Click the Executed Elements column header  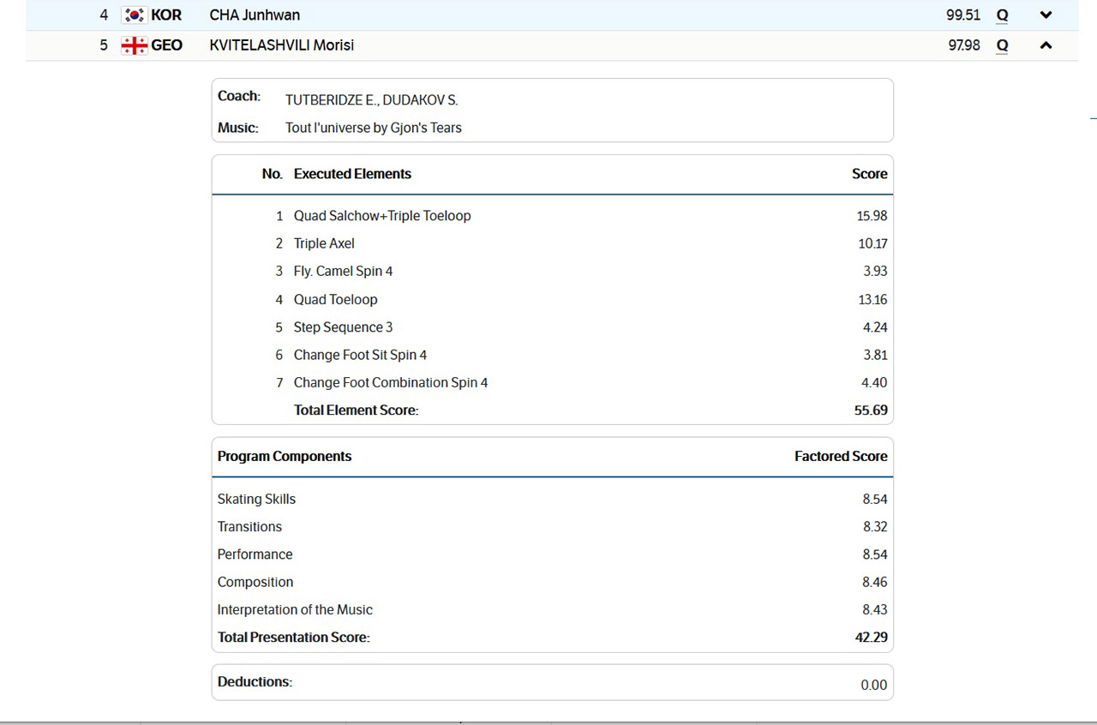pos(352,174)
